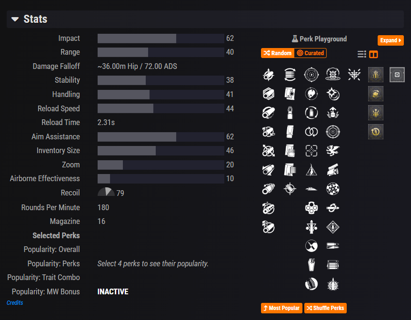The height and width of the screenshot is (320, 411).
Task: Select the roulette wheel perk icon
Action: [332, 189]
